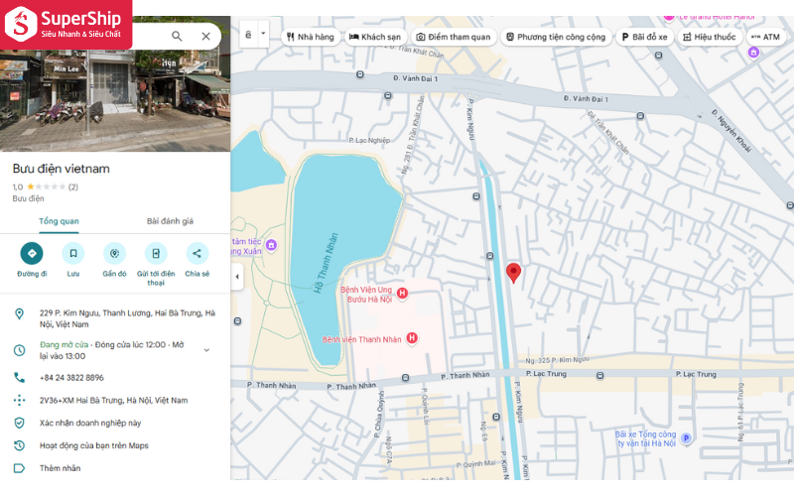
Task: Click parking marker at Bãi xe Tổng công ty
Action: [686, 438]
